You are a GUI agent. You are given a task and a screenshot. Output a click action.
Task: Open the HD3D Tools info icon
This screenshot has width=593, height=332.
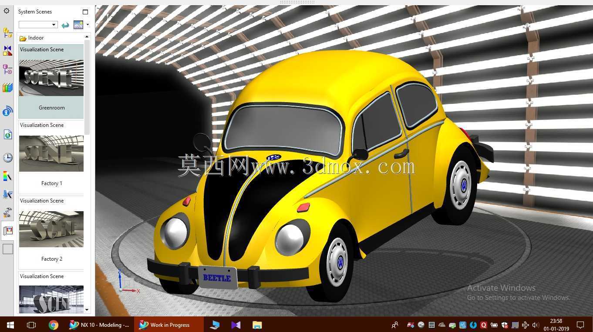[x=7, y=111]
